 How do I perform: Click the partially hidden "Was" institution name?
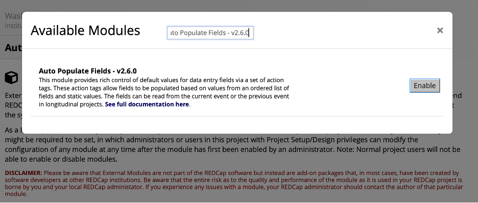(13, 16)
